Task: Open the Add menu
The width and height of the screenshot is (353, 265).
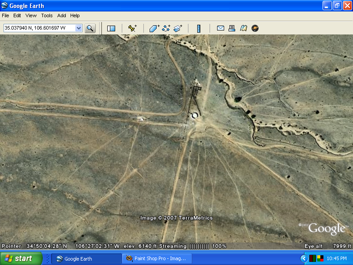Action: (x=61, y=15)
